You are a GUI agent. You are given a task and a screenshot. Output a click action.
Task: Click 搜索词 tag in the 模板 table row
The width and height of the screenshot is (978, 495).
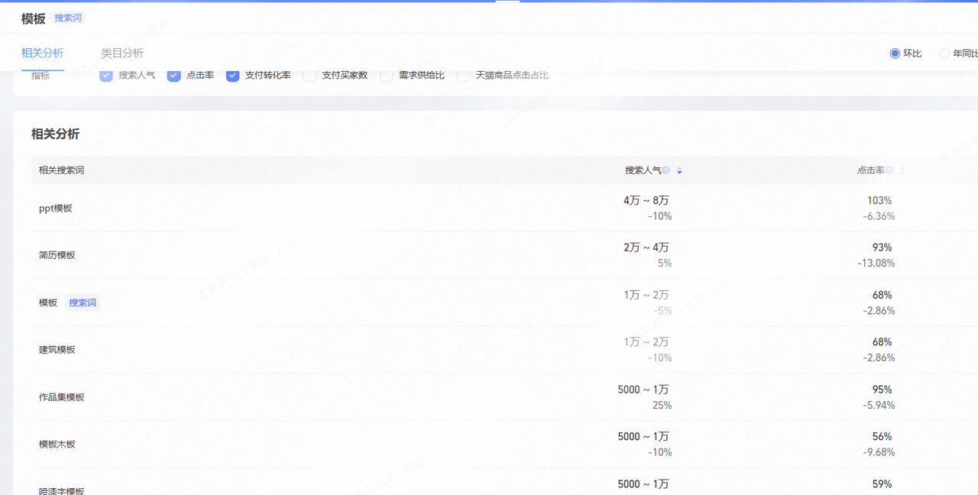point(82,302)
